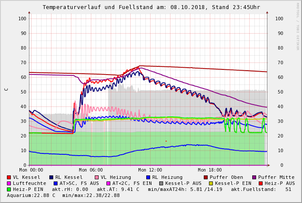Click the red VL Kessel legend swatch

[x=9, y=177]
